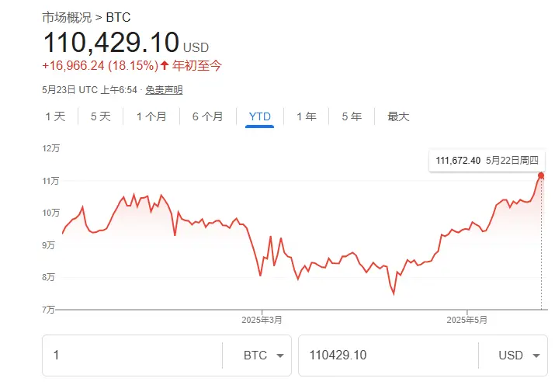The width and height of the screenshot is (555, 385).
Task: Select the 5 天 time range tab
Action: tap(101, 116)
